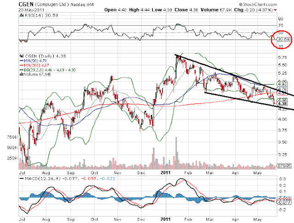Click the 0.3 level on MACD axis
294x223 pixels.
(x=283, y=179)
